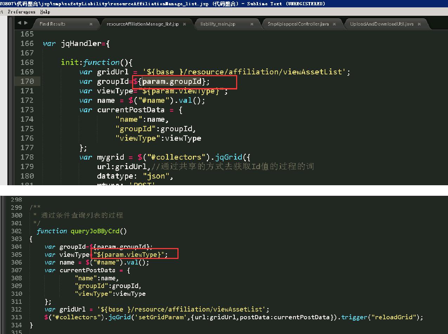Click the '"json"' value on line 180
Viewport: 448px width, 334px height.
point(156,176)
